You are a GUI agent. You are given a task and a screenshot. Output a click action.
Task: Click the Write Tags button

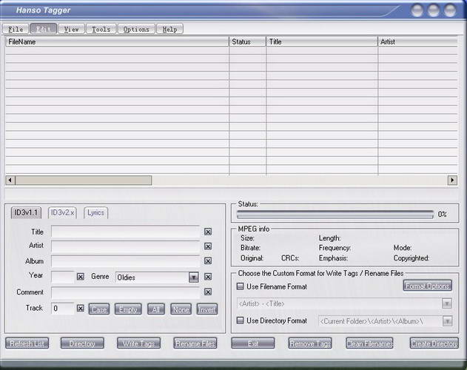(x=139, y=343)
